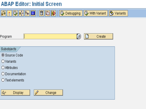This screenshot has height=109, width=146.
Task: Click the Create button
Action: tap(99, 36)
